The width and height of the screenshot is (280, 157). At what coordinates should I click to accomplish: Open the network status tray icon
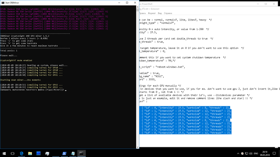247,154
